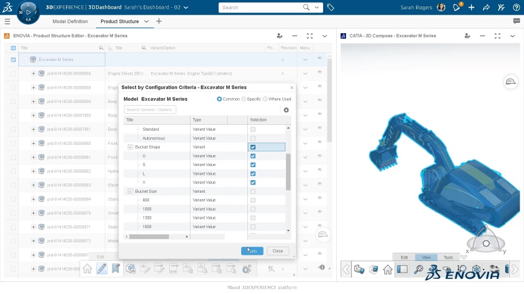Maximize the ENOVIA Product Structure Editor widget

[310, 36]
